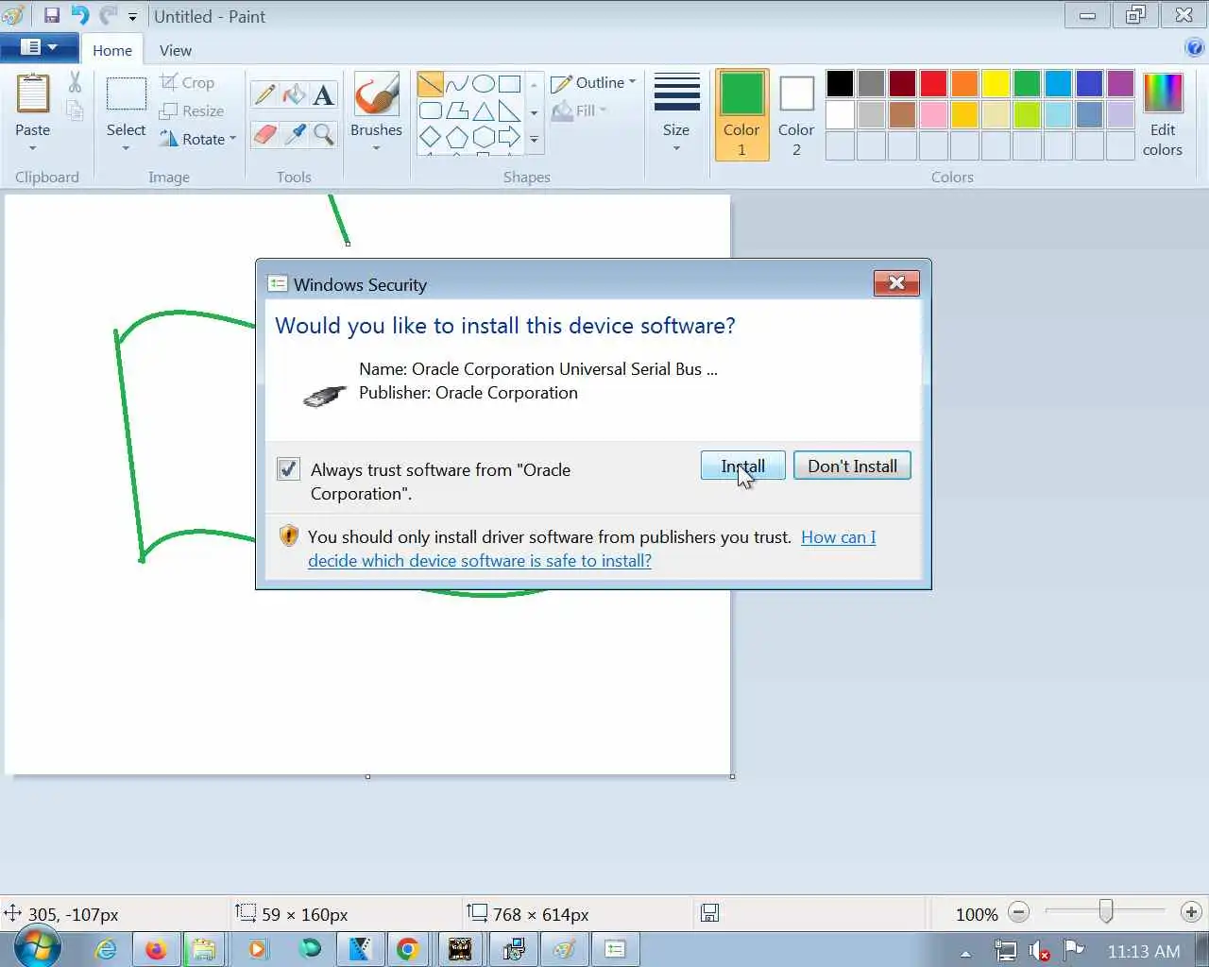Select Color 1 foreground box
This screenshot has width=1209, height=967.
(x=741, y=114)
